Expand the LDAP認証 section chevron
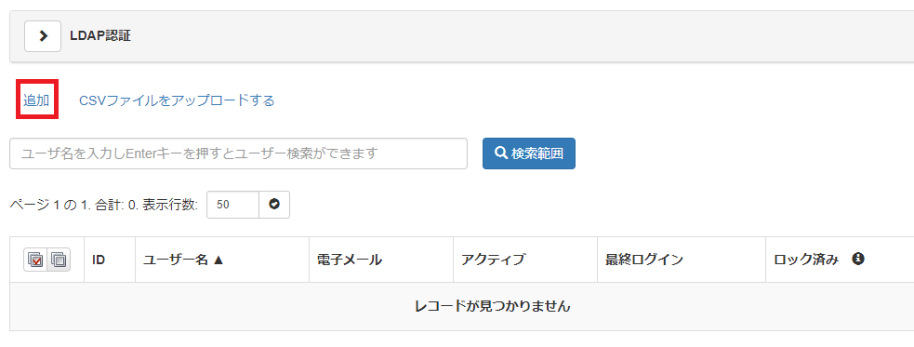 tap(43, 36)
